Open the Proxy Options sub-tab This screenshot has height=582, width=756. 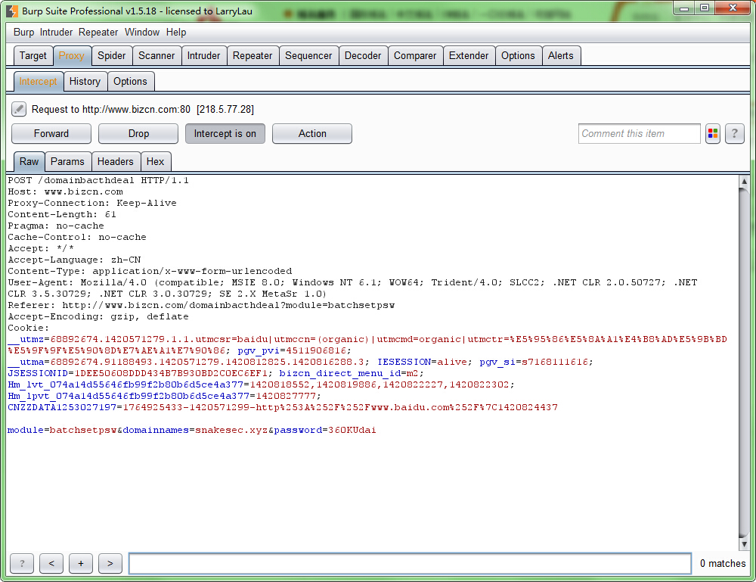point(130,81)
